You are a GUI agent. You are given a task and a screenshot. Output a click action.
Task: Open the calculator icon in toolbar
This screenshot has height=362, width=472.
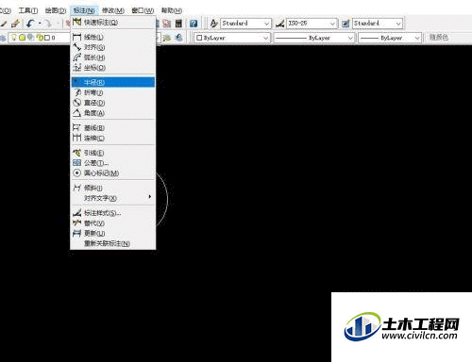178,24
